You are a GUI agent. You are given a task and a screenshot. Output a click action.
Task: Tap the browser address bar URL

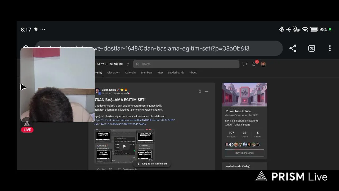(159, 48)
